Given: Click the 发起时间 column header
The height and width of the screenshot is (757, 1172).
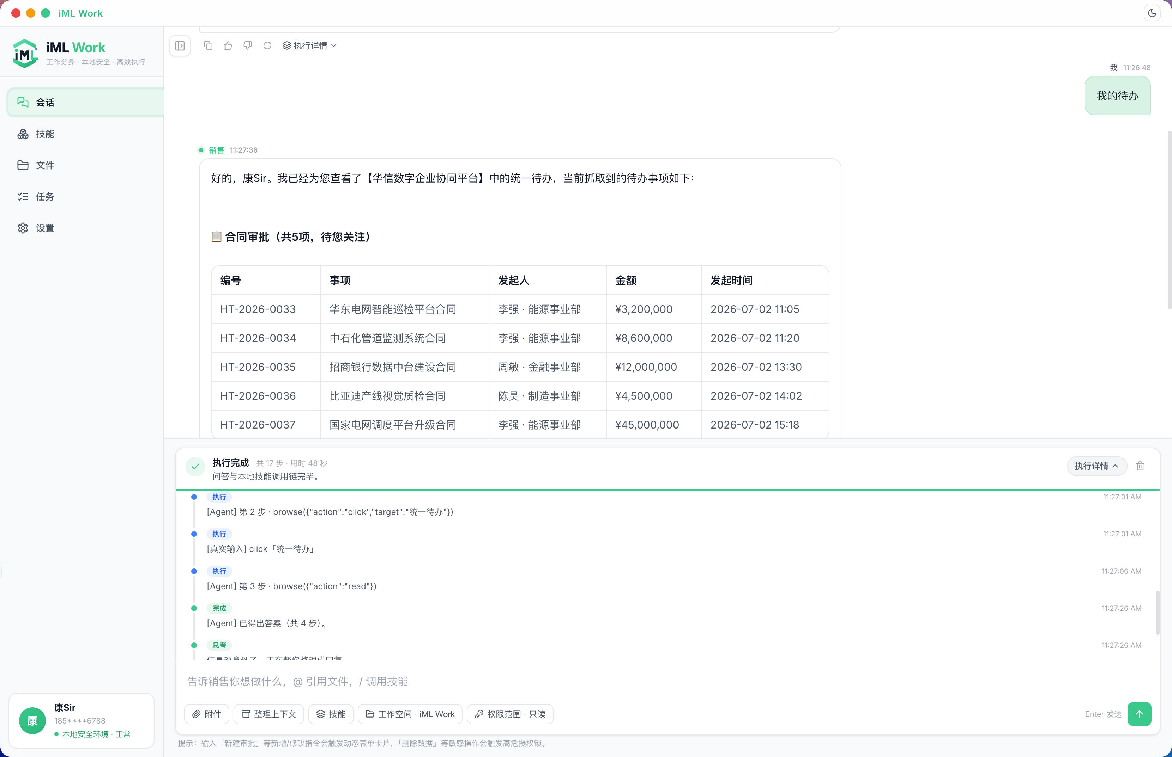Looking at the screenshot, I should pyautogui.click(x=765, y=280).
